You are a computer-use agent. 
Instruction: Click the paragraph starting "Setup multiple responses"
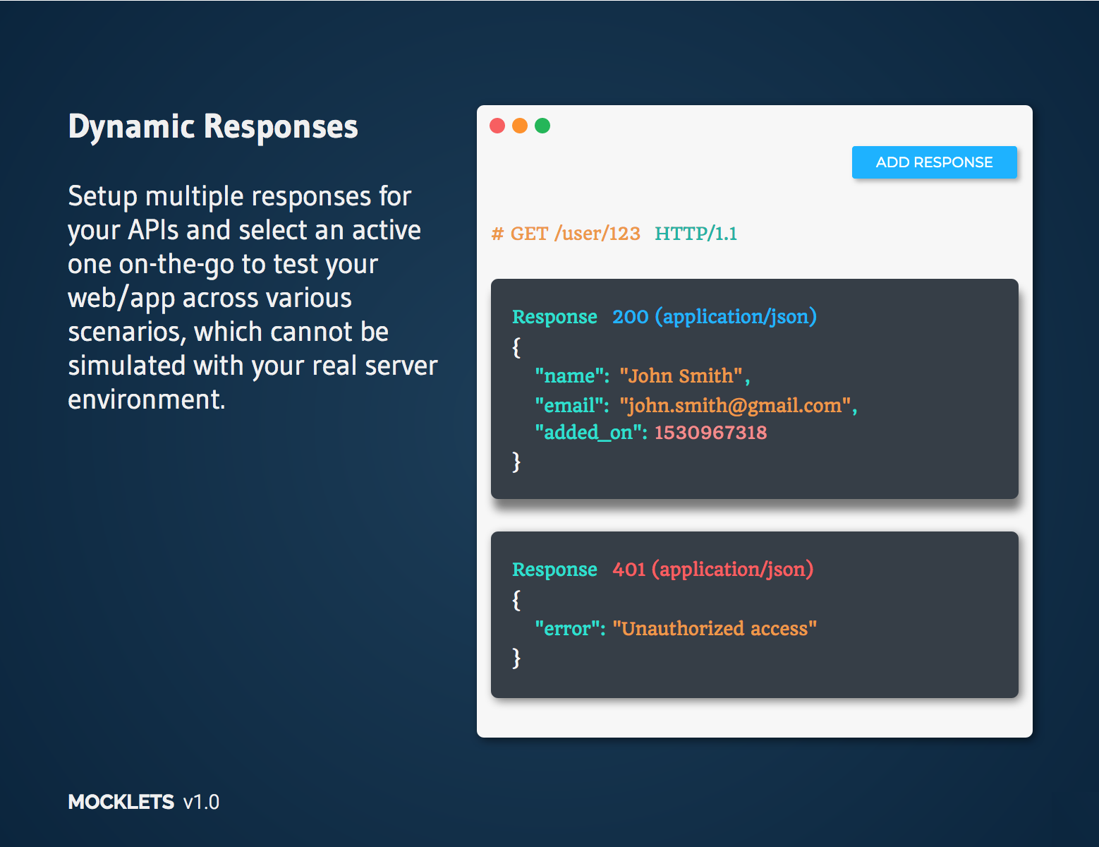tap(253, 298)
